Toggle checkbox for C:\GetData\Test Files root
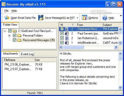The height and width of the screenshot is (96, 124). click(x=10, y=31)
